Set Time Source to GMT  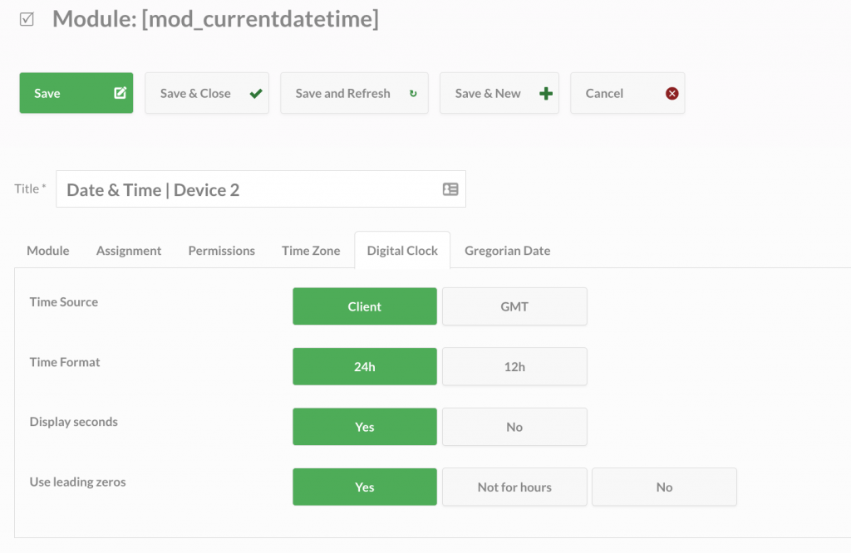pyautogui.click(x=514, y=306)
